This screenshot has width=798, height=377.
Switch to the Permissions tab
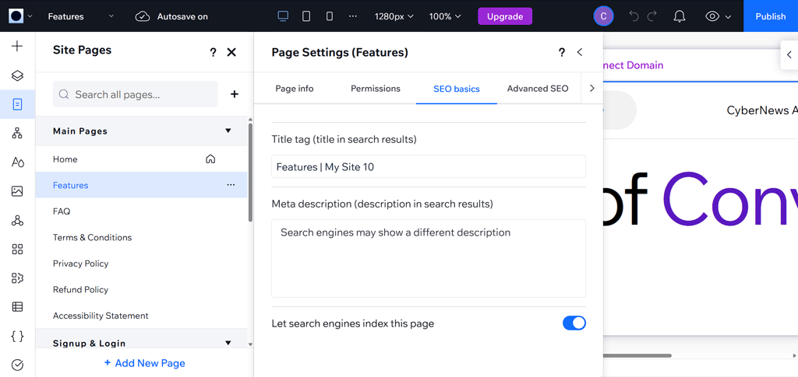click(x=376, y=89)
